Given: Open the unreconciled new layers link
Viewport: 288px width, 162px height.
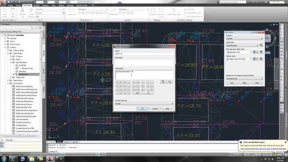Looking at the screenshot, I should coord(263,148).
